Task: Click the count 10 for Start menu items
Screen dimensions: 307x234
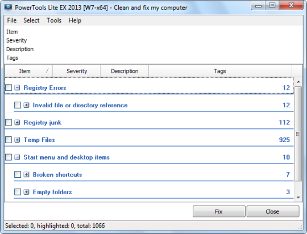Action: tap(286, 157)
